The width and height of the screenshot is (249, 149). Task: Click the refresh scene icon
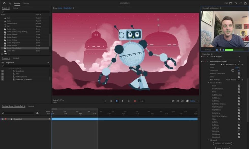(173, 101)
